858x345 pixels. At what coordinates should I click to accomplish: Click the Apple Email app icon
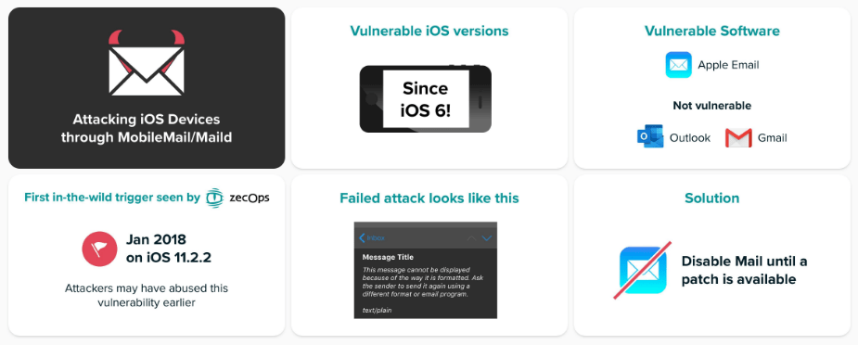[679, 65]
